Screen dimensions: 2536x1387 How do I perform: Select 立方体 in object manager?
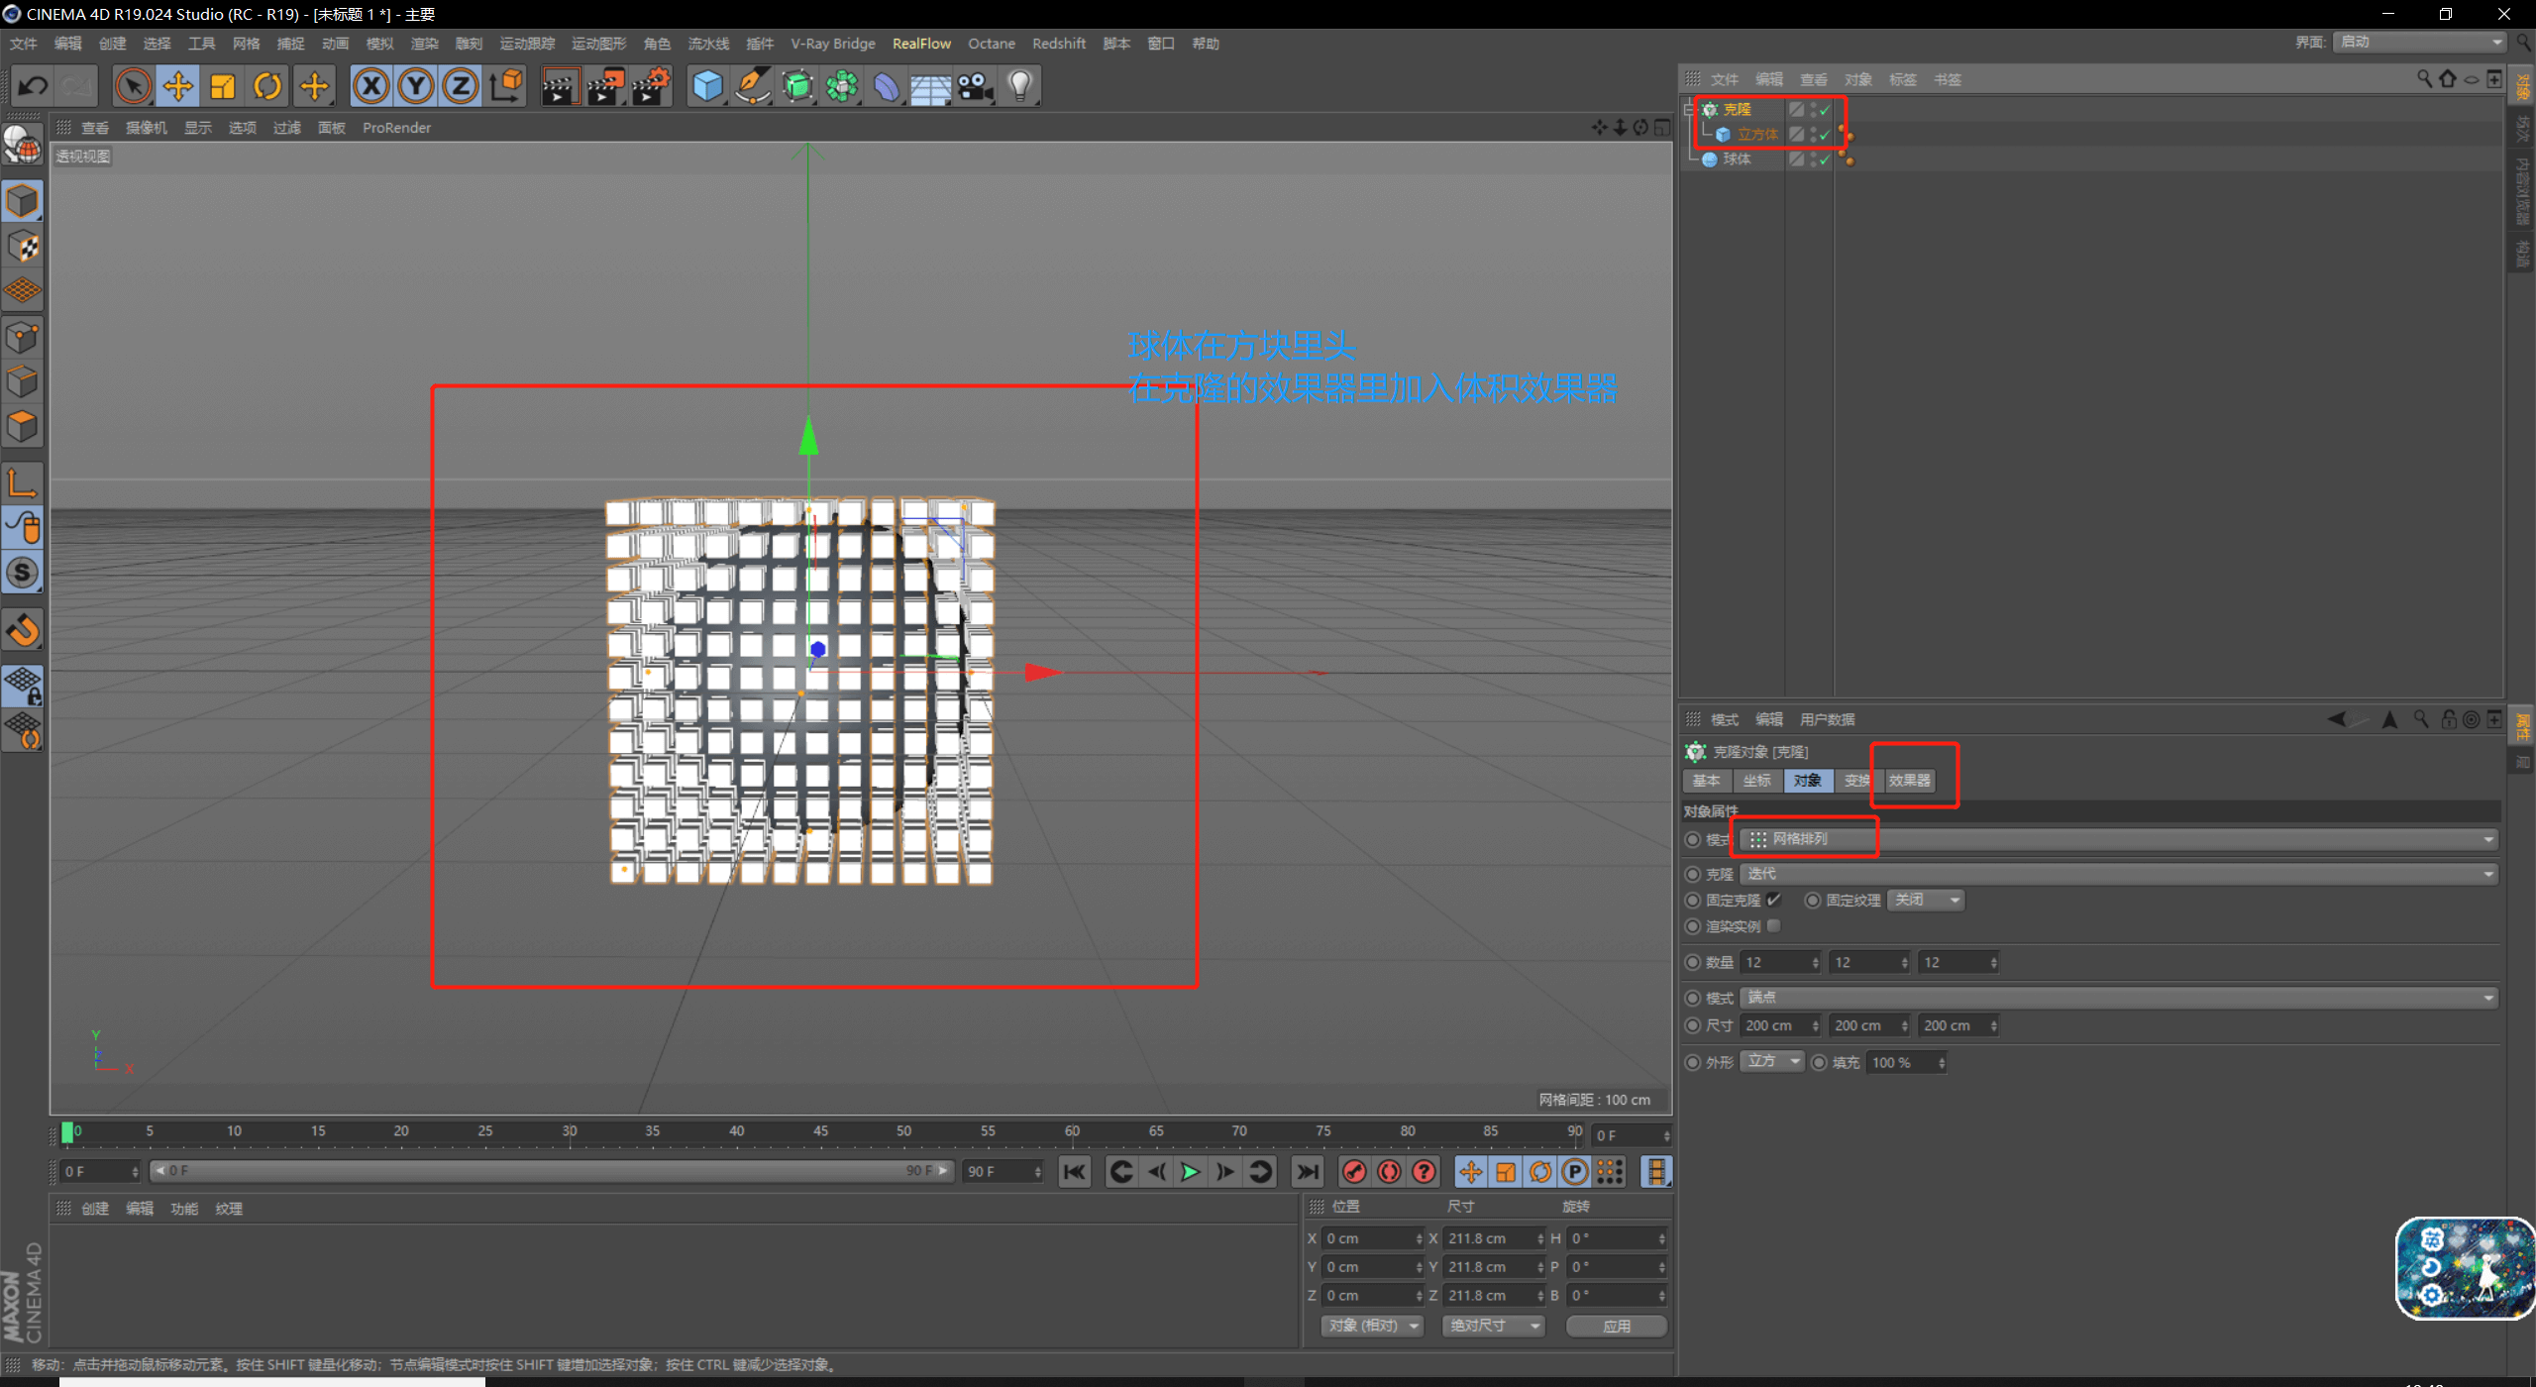coord(1756,135)
